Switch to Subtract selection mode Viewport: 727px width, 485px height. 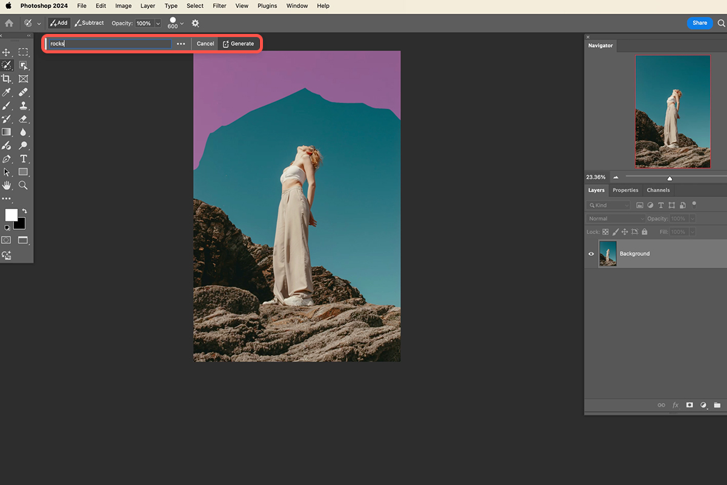coord(89,23)
